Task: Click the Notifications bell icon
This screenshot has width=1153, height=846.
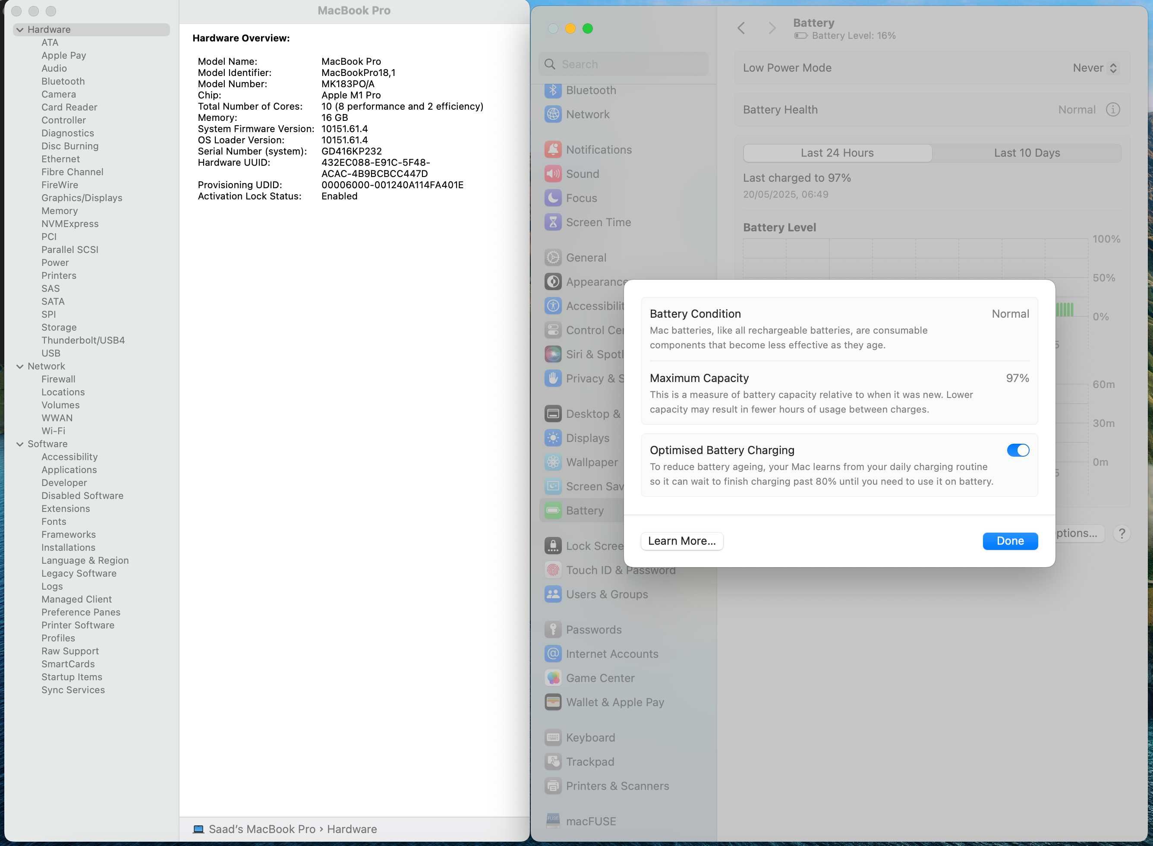Action: point(553,149)
